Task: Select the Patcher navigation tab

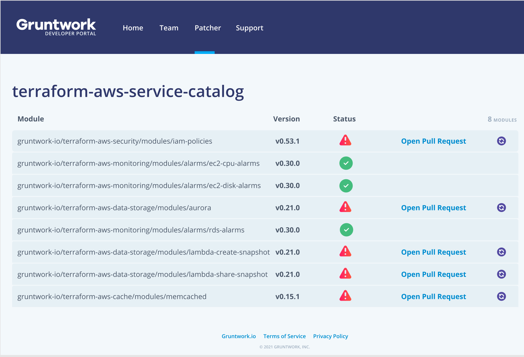Action: click(208, 28)
